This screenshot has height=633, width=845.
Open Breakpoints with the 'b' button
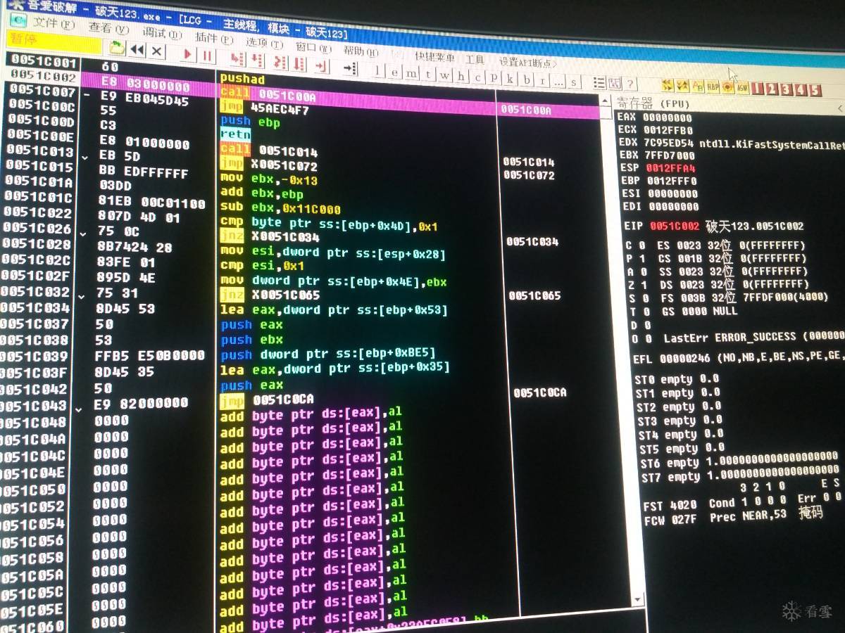coord(525,80)
